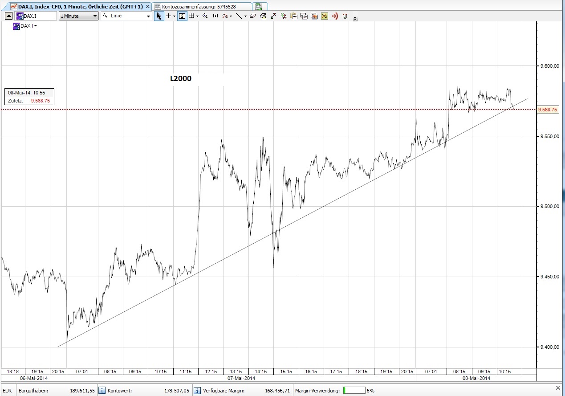Click the measurement ruler tool
The image size is (565, 396).
[273, 16]
